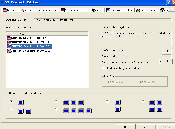Click the OS Project Editor title icon
The image size is (175, 129).
[x=2, y=2]
